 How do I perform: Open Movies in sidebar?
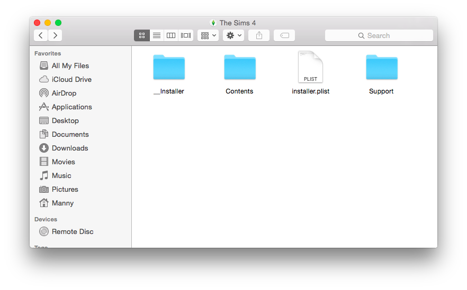click(80, 162)
